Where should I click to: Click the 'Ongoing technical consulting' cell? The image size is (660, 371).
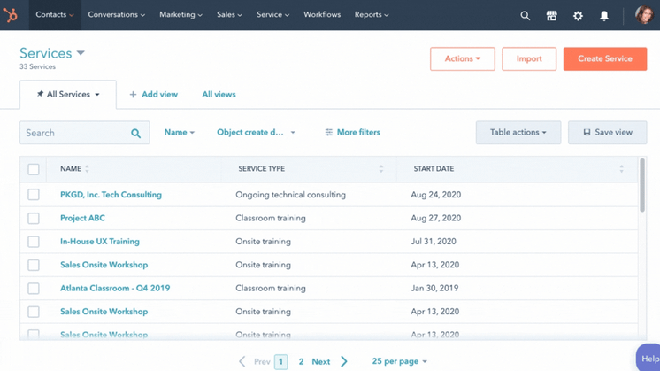tap(290, 195)
